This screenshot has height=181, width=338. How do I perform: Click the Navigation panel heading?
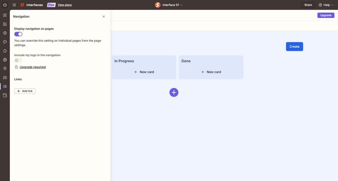pyautogui.click(x=21, y=16)
